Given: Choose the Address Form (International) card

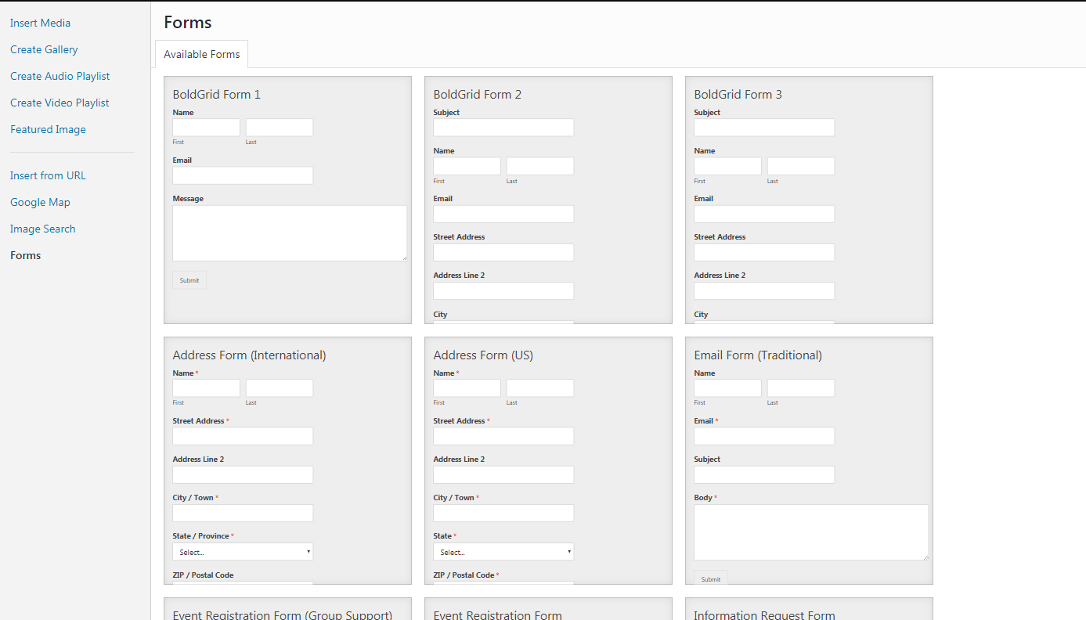Looking at the screenshot, I should click(287, 460).
